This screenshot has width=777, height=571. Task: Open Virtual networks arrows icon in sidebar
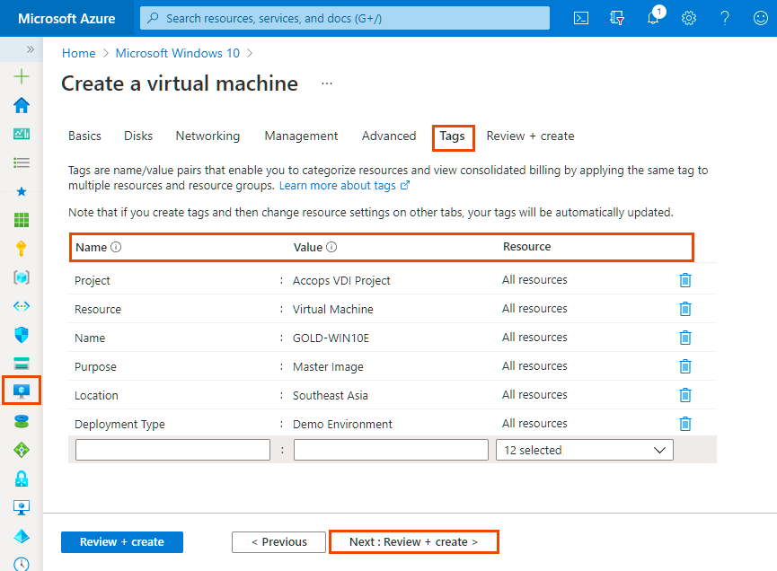tap(22, 306)
